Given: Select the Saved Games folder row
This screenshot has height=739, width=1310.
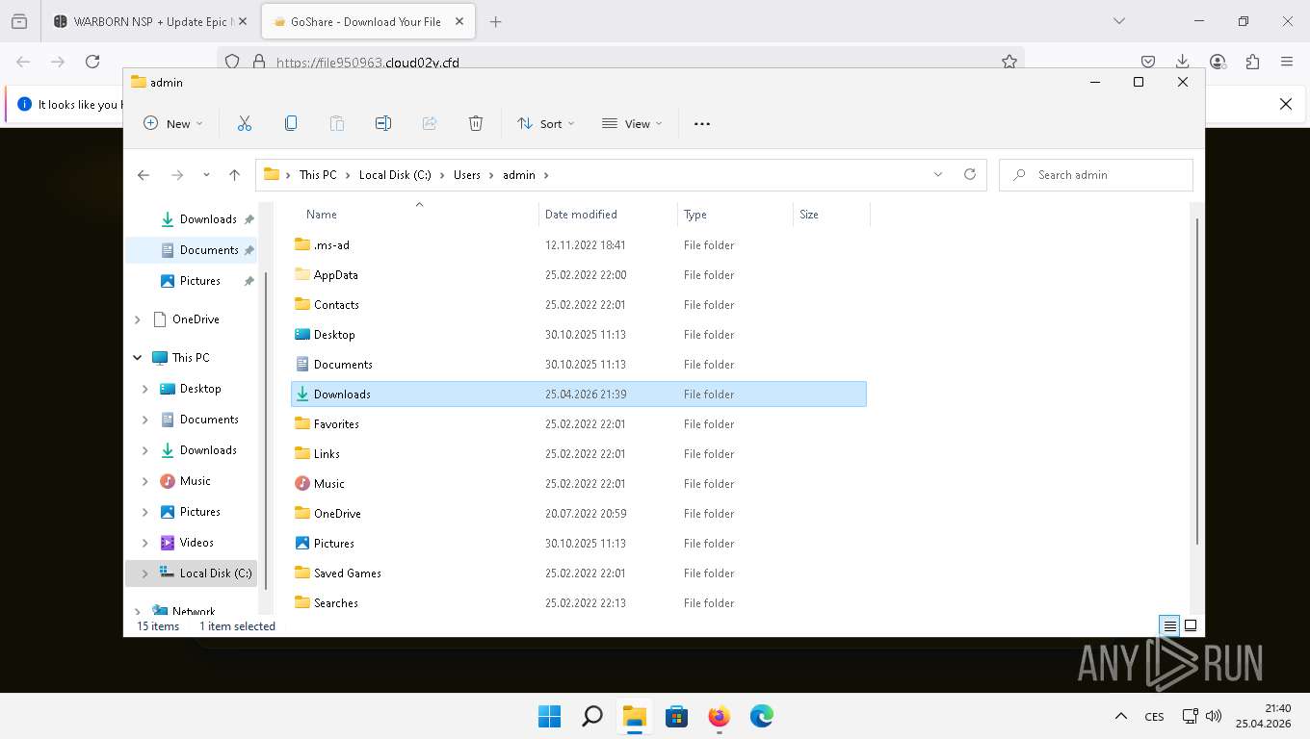Looking at the screenshot, I should click(x=579, y=573).
